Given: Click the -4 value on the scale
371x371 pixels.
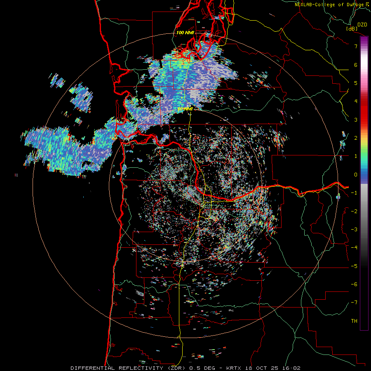Looking at the screenshot, I should click(354, 248).
